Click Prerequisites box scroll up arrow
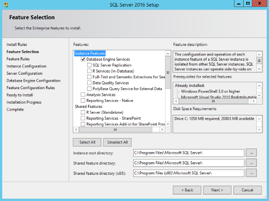This screenshot has width=269, height=201. (259, 86)
